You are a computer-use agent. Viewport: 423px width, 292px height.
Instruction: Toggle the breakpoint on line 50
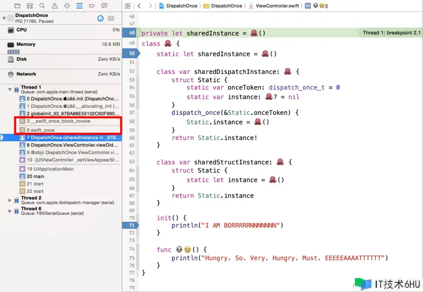pyautogui.click(x=132, y=54)
